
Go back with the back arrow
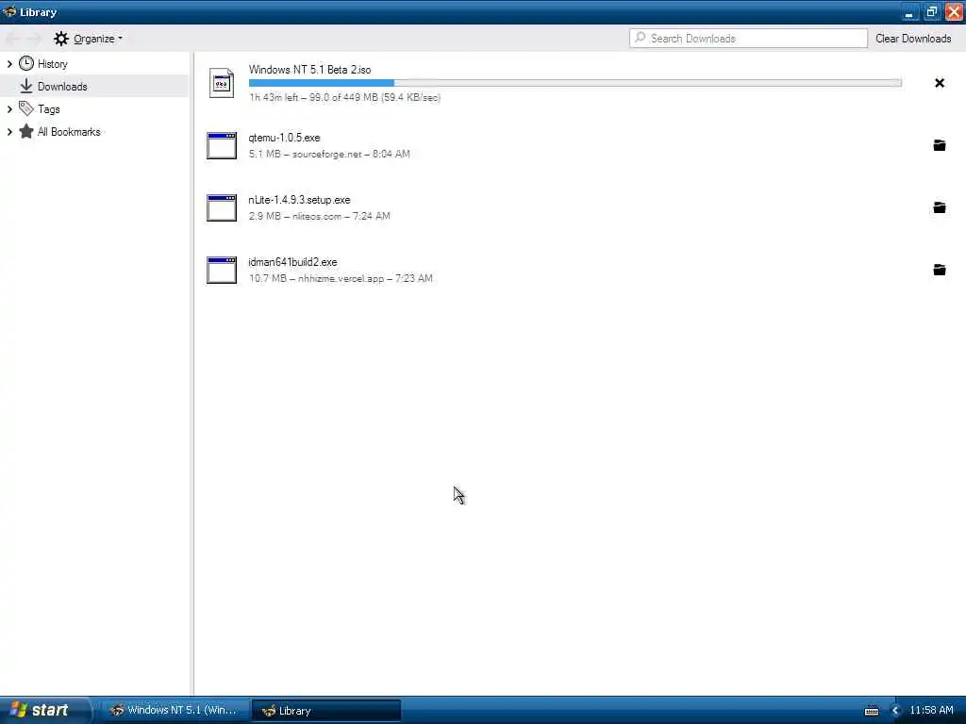[x=11, y=39]
